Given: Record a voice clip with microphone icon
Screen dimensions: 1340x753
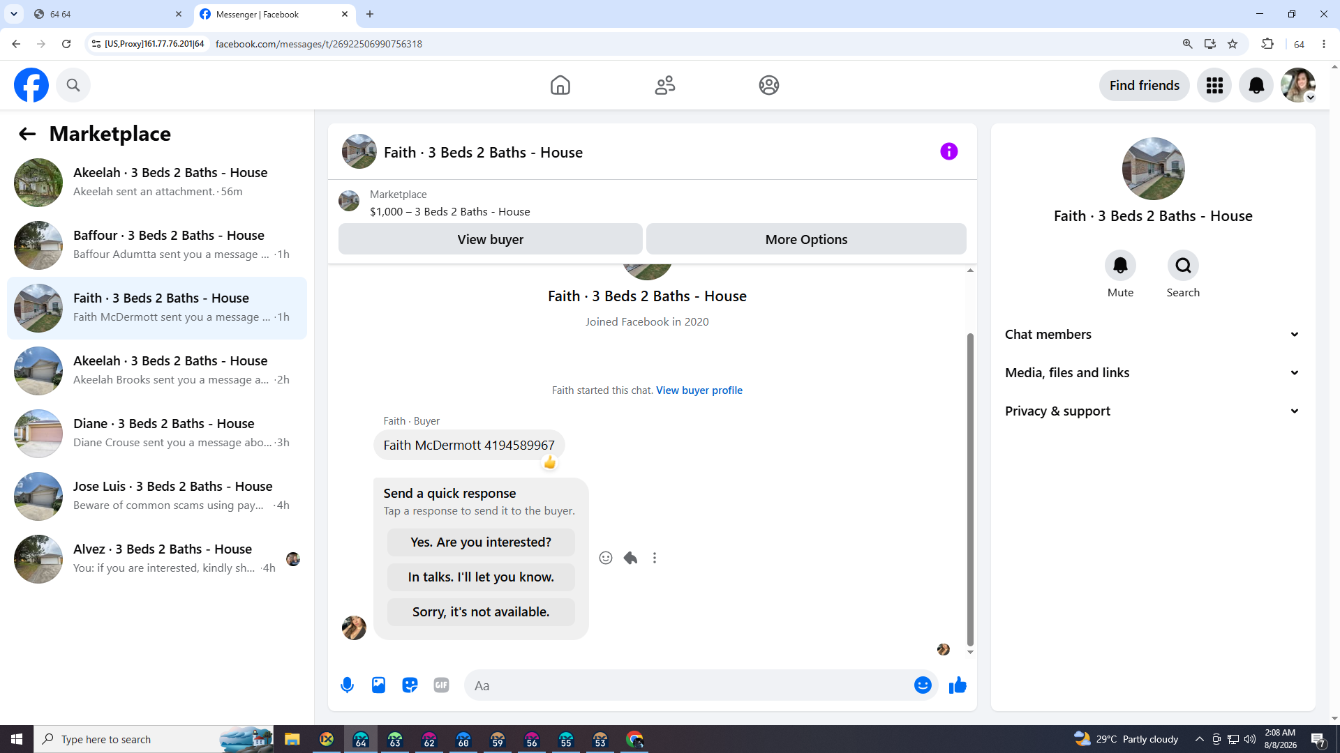Looking at the screenshot, I should pos(347,685).
